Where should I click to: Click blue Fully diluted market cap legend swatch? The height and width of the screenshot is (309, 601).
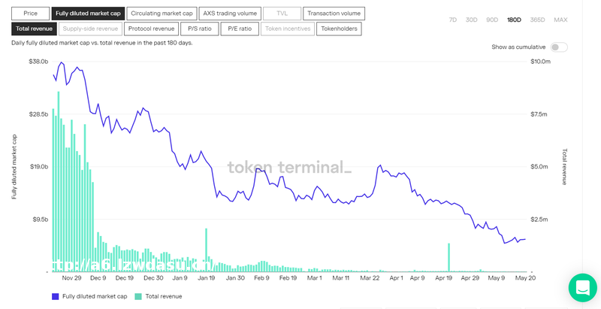click(56, 296)
